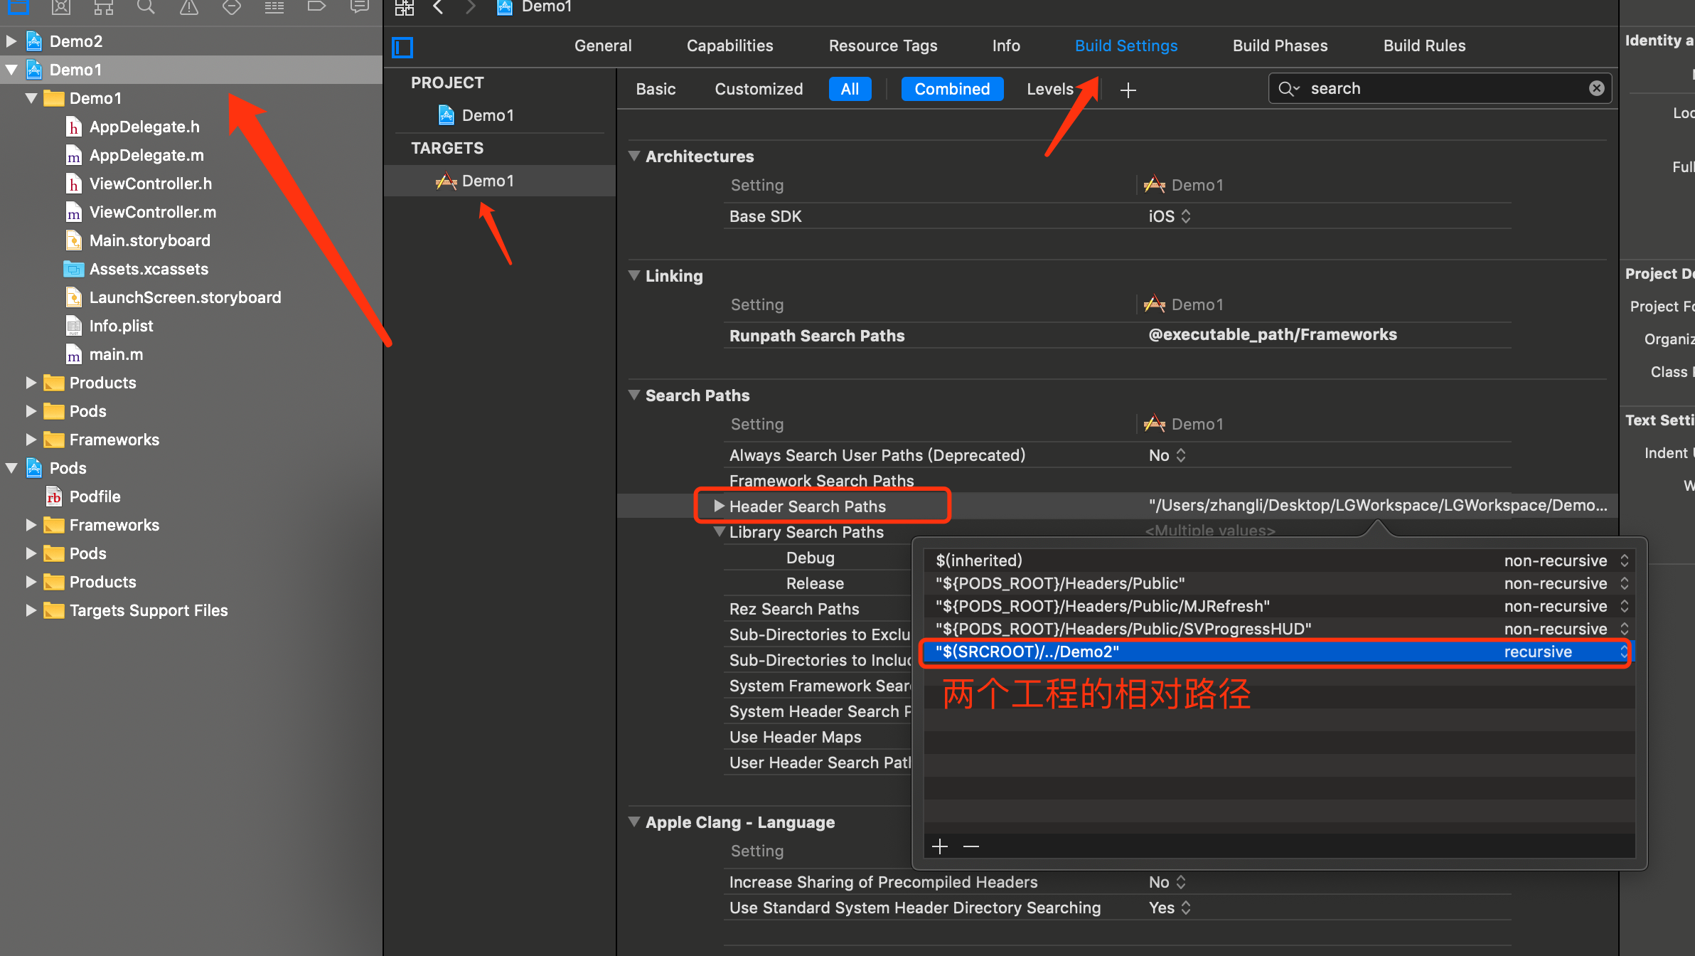Remove selected search path with minus

coord(971,846)
